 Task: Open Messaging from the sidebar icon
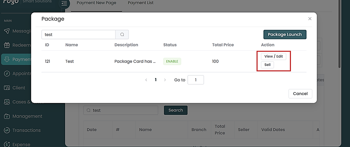(x=6, y=31)
